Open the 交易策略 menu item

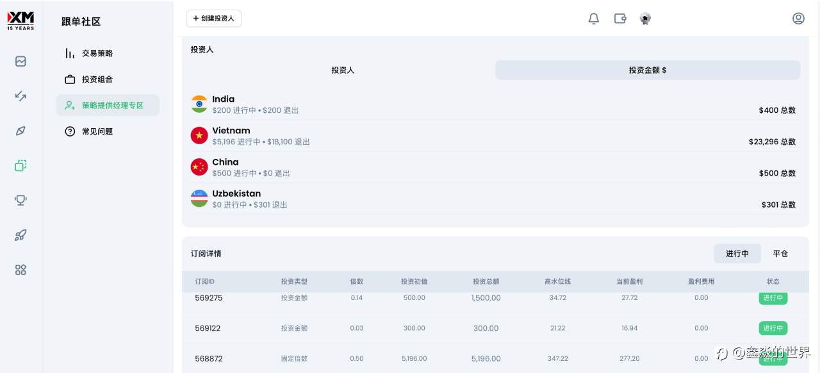(x=97, y=53)
